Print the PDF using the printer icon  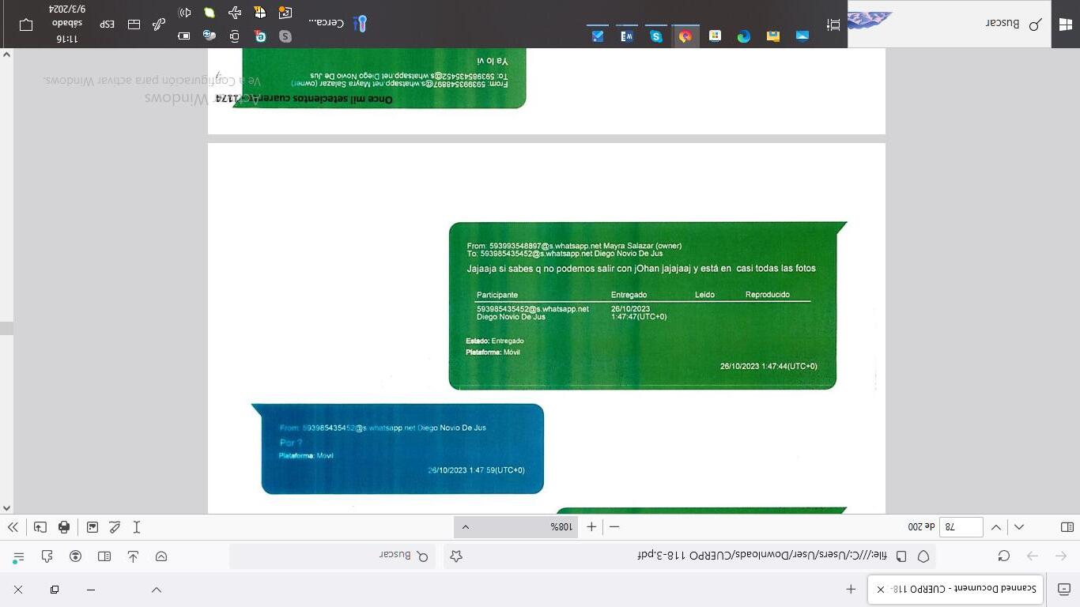pos(64,527)
